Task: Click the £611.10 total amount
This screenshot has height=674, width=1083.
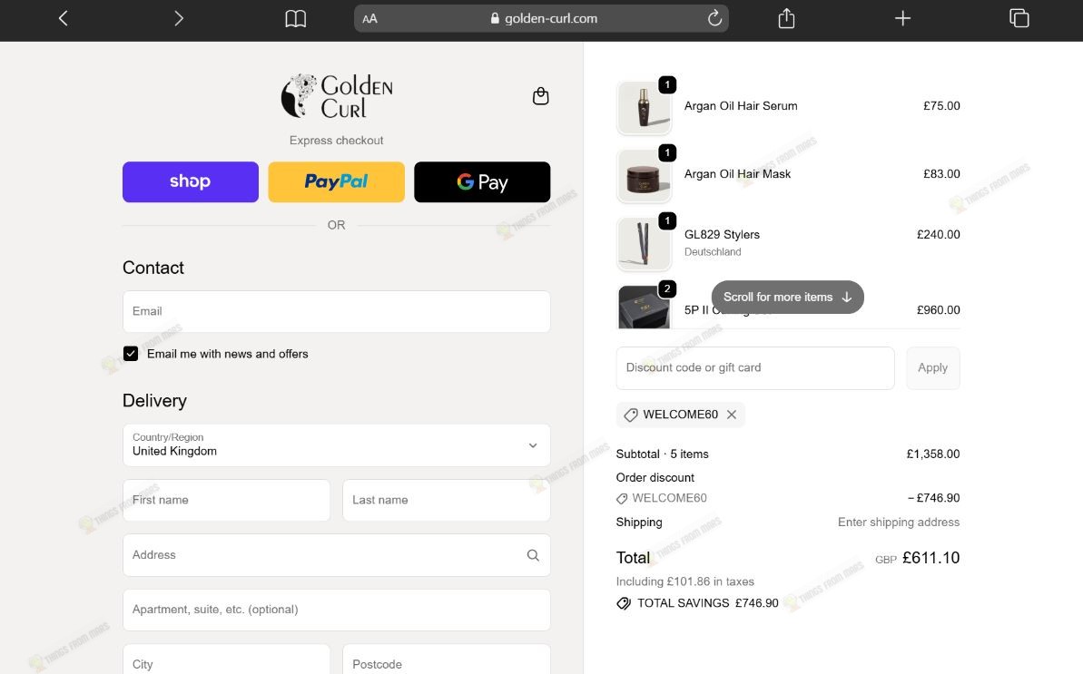Action: click(930, 557)
